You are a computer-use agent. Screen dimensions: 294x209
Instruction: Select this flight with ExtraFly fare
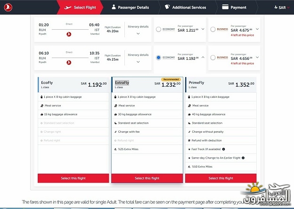click(147, 178)
